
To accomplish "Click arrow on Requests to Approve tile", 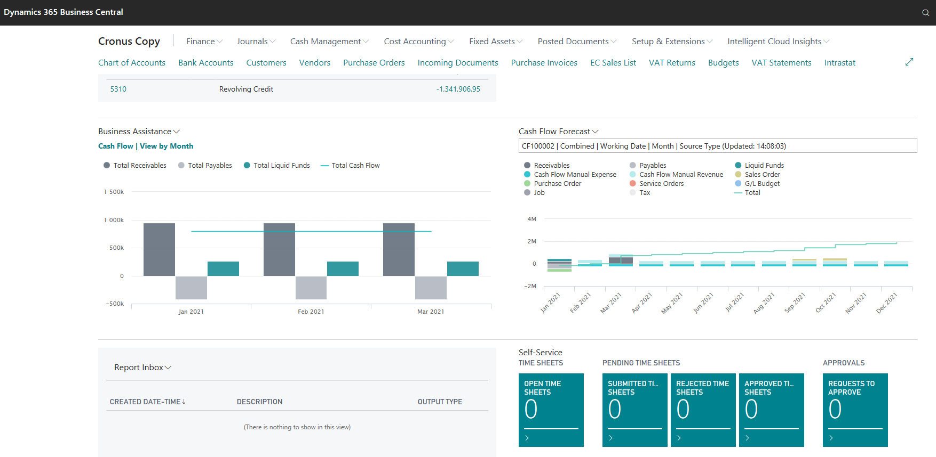I will [831, 438].
